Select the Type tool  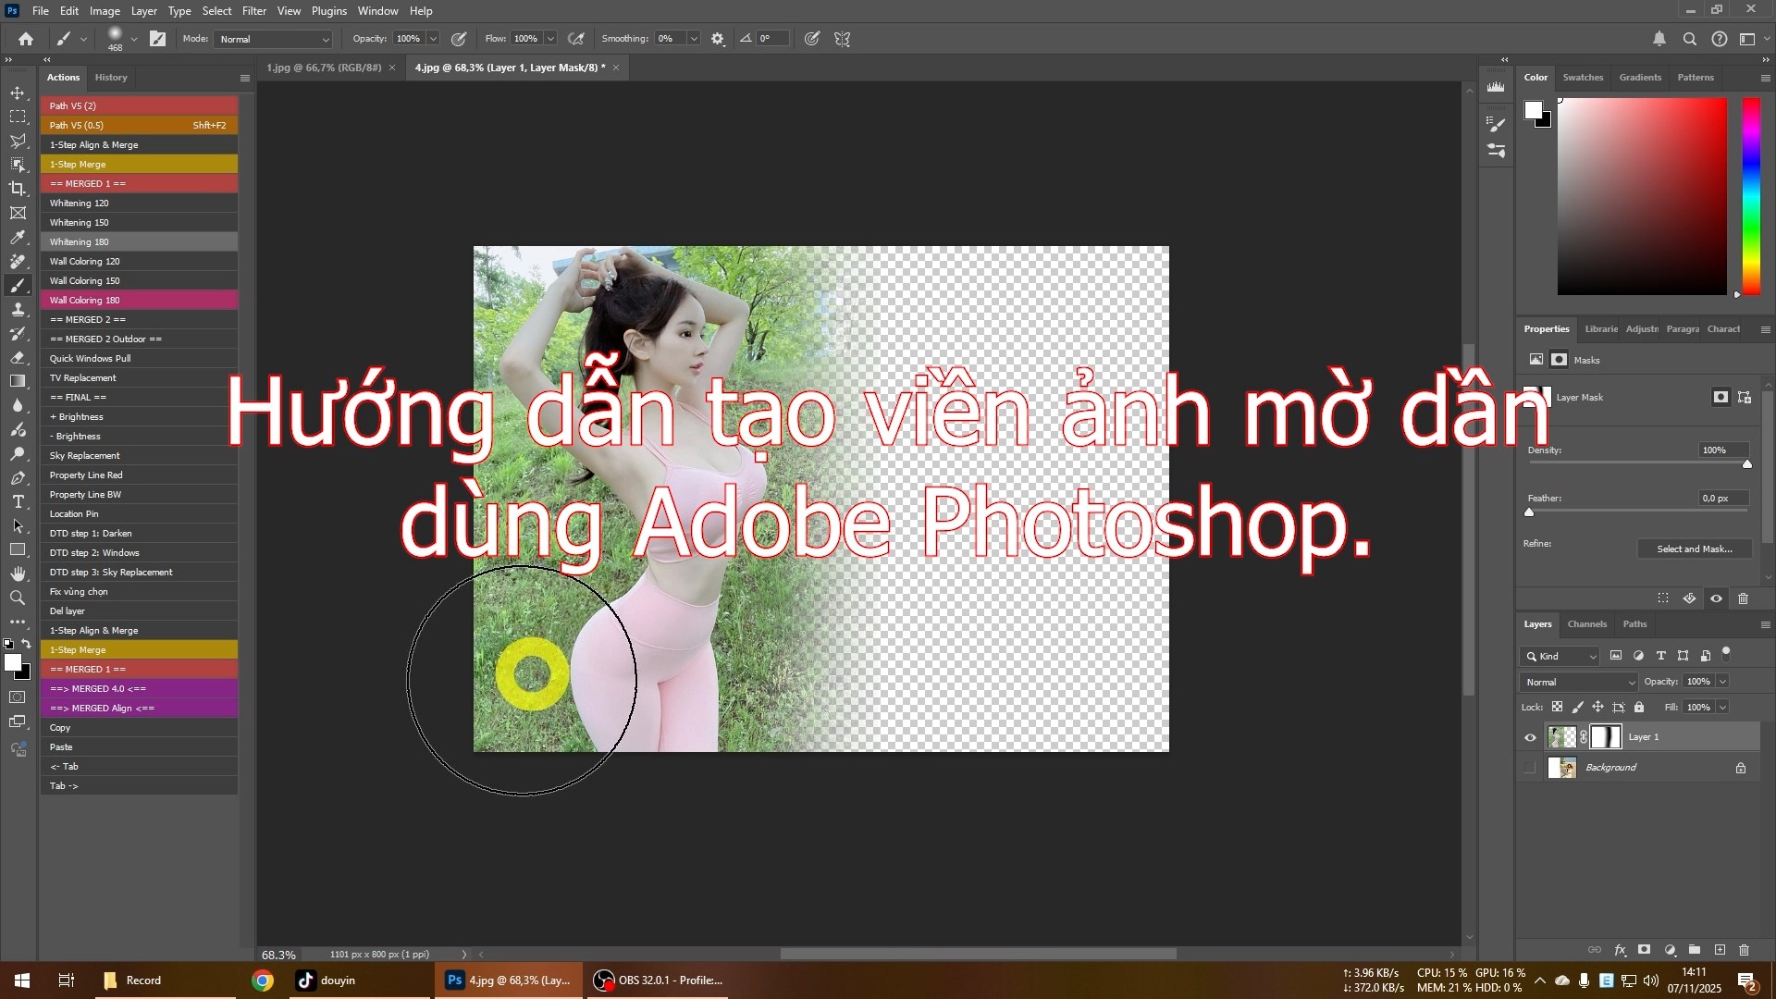click(x=18, y=502)
